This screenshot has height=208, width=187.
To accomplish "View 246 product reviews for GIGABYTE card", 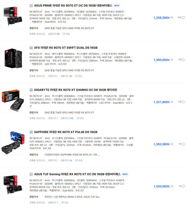I will [71, 118].
